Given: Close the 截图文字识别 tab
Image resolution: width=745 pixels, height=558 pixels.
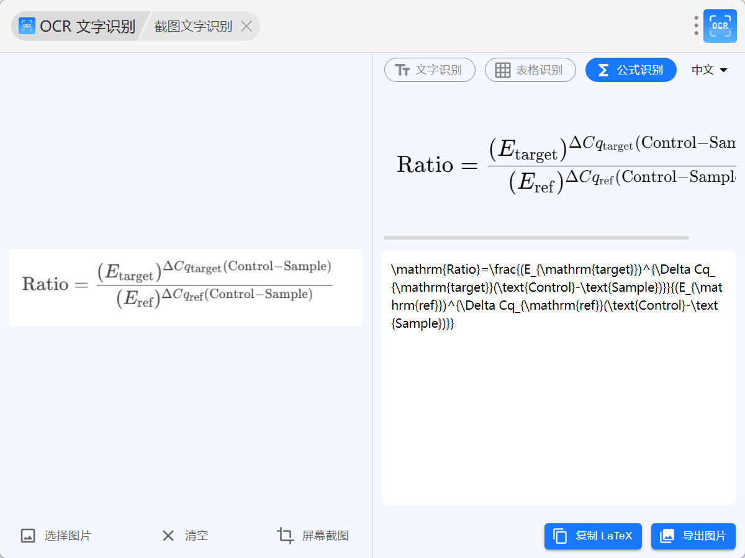Looking at the screenshot, I should [x=246, y=26].
